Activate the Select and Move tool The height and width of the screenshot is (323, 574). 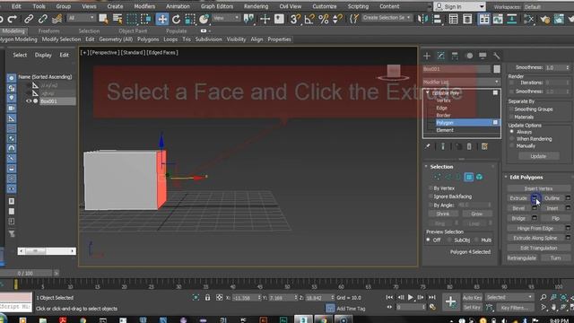coord(161,19)
